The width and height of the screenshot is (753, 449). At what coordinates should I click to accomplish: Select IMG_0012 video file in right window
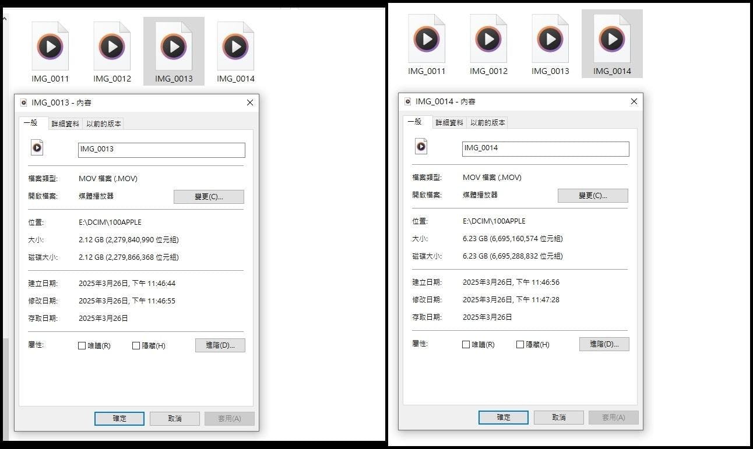pyautogui.click(x=488, y=45)
